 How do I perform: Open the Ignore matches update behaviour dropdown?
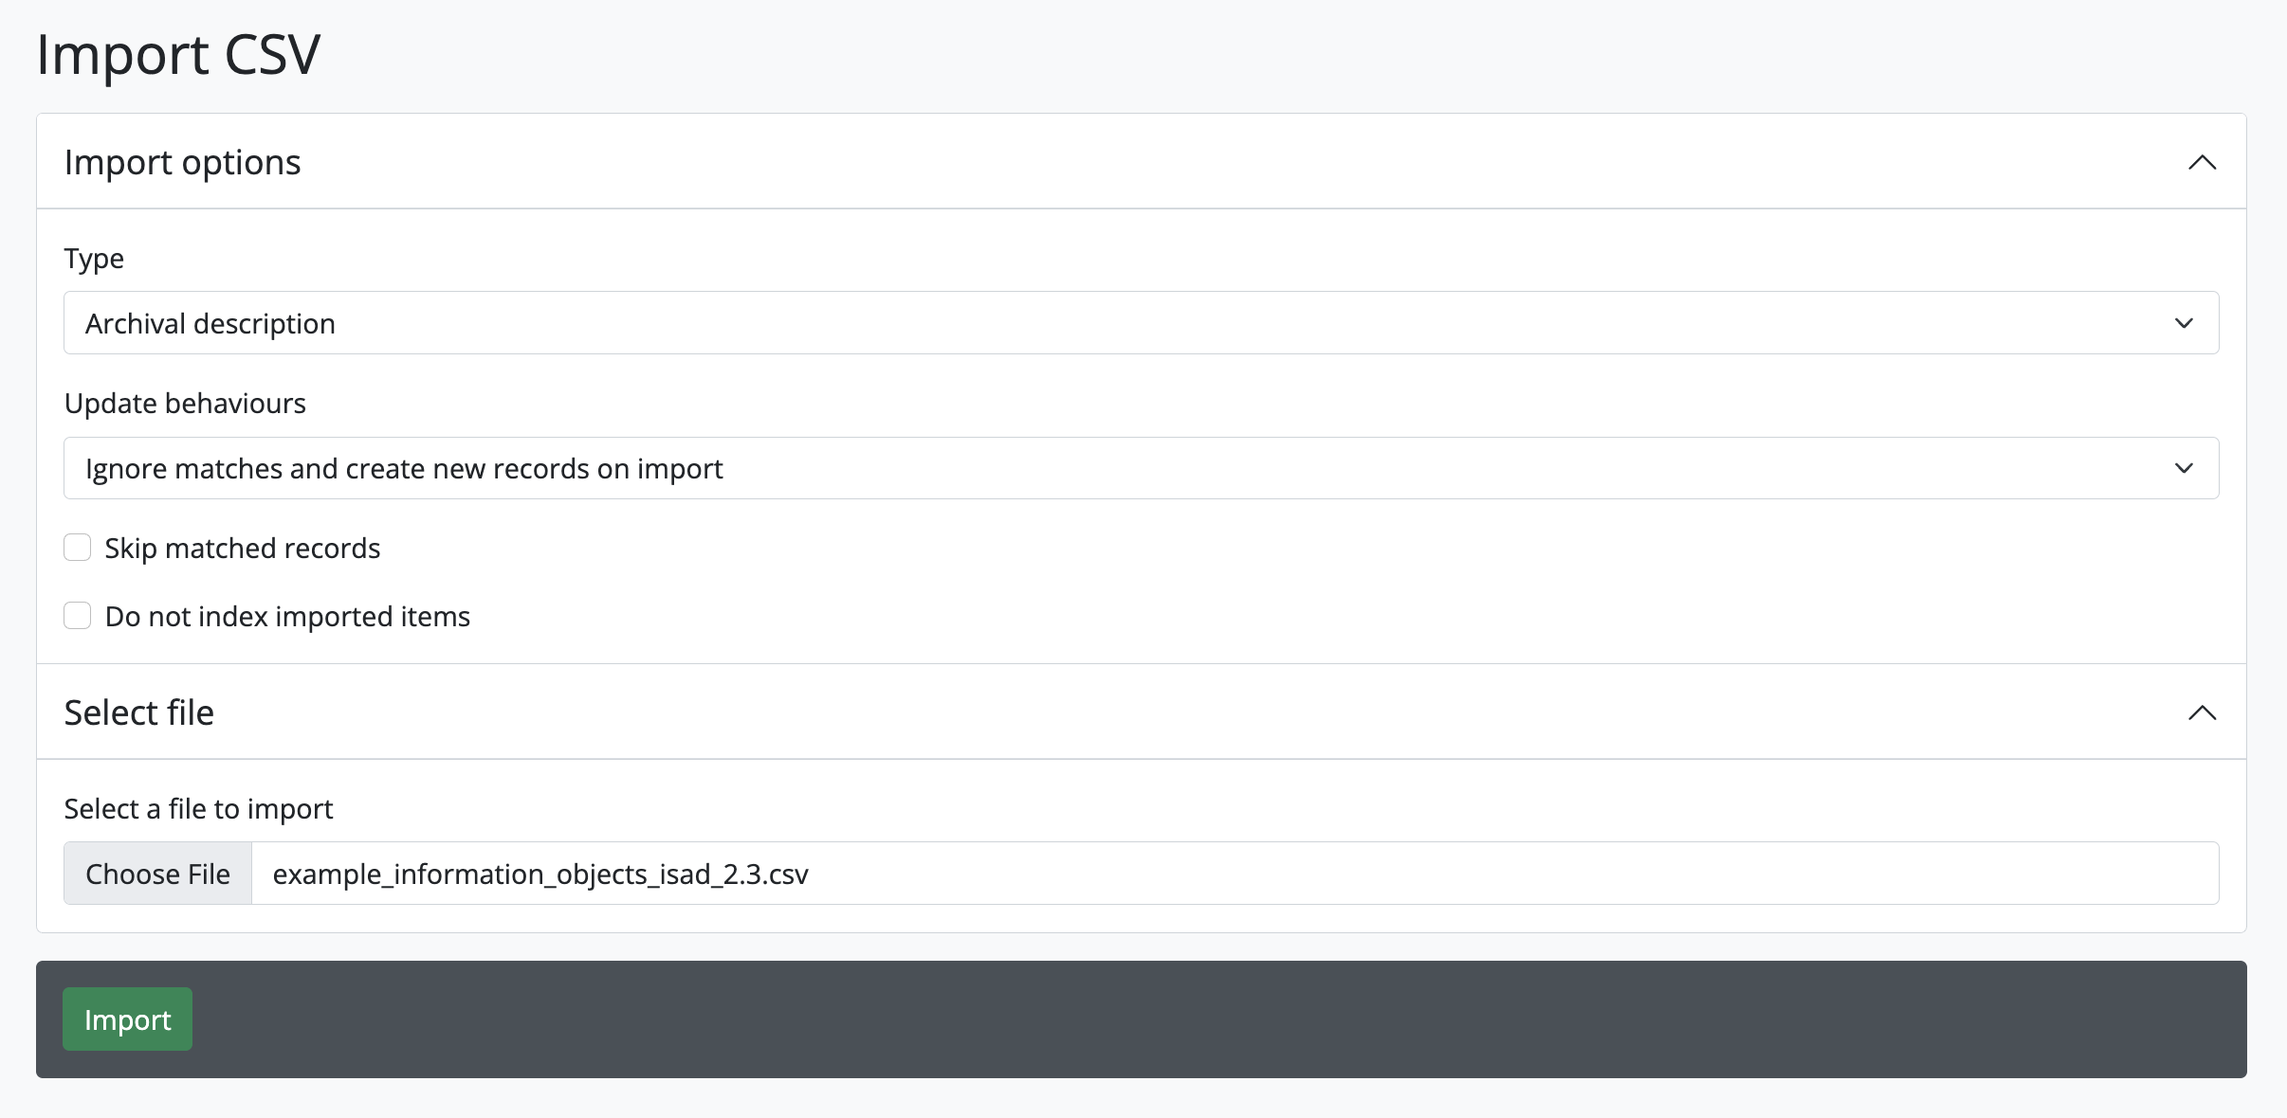(x=1138, y=468)
